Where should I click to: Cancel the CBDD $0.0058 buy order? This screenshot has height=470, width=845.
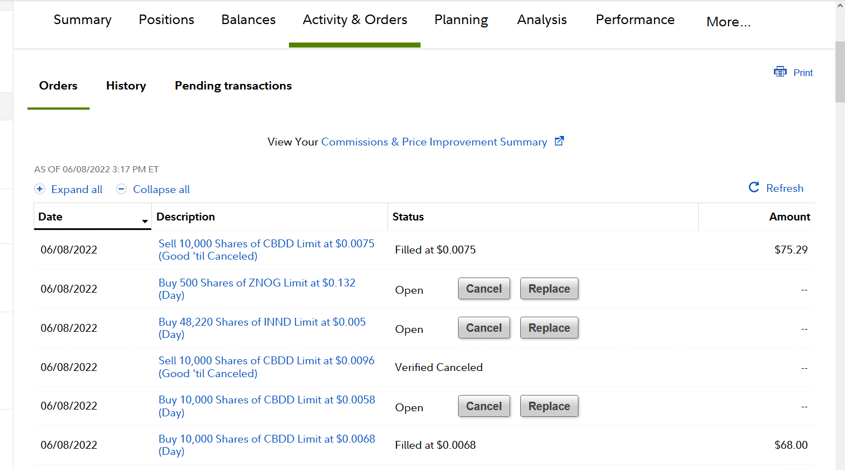tap(484, 406)
